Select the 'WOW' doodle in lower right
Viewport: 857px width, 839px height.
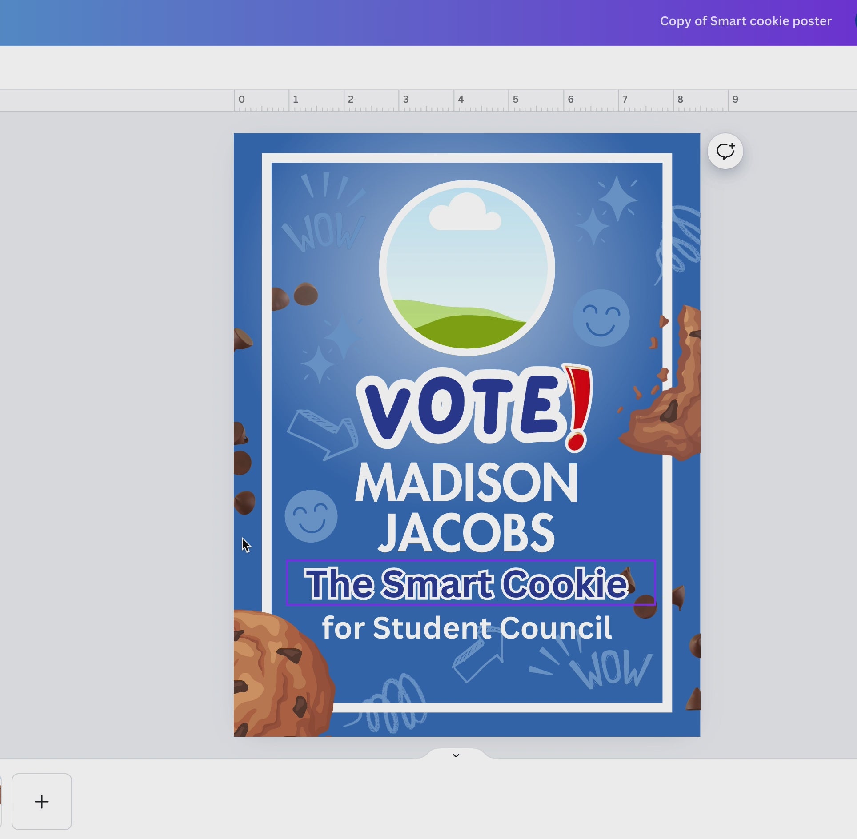coord(605,667)
